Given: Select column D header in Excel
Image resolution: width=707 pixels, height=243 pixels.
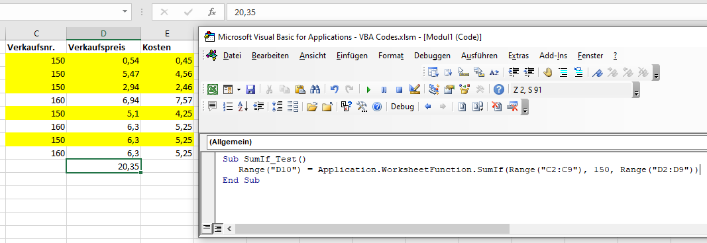Looking at the screenshot, I should 104,33.
